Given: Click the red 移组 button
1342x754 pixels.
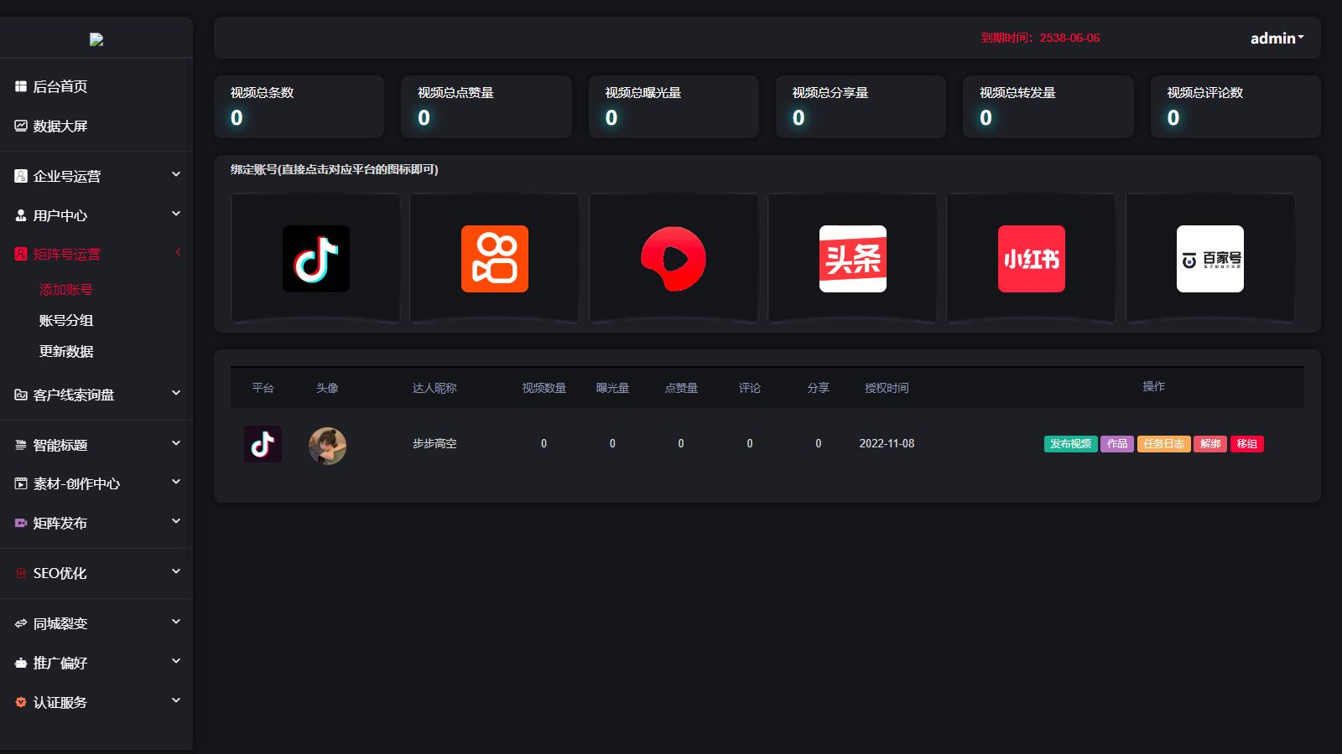Looking at the screenshot, I should click(x=1247, y=444).
